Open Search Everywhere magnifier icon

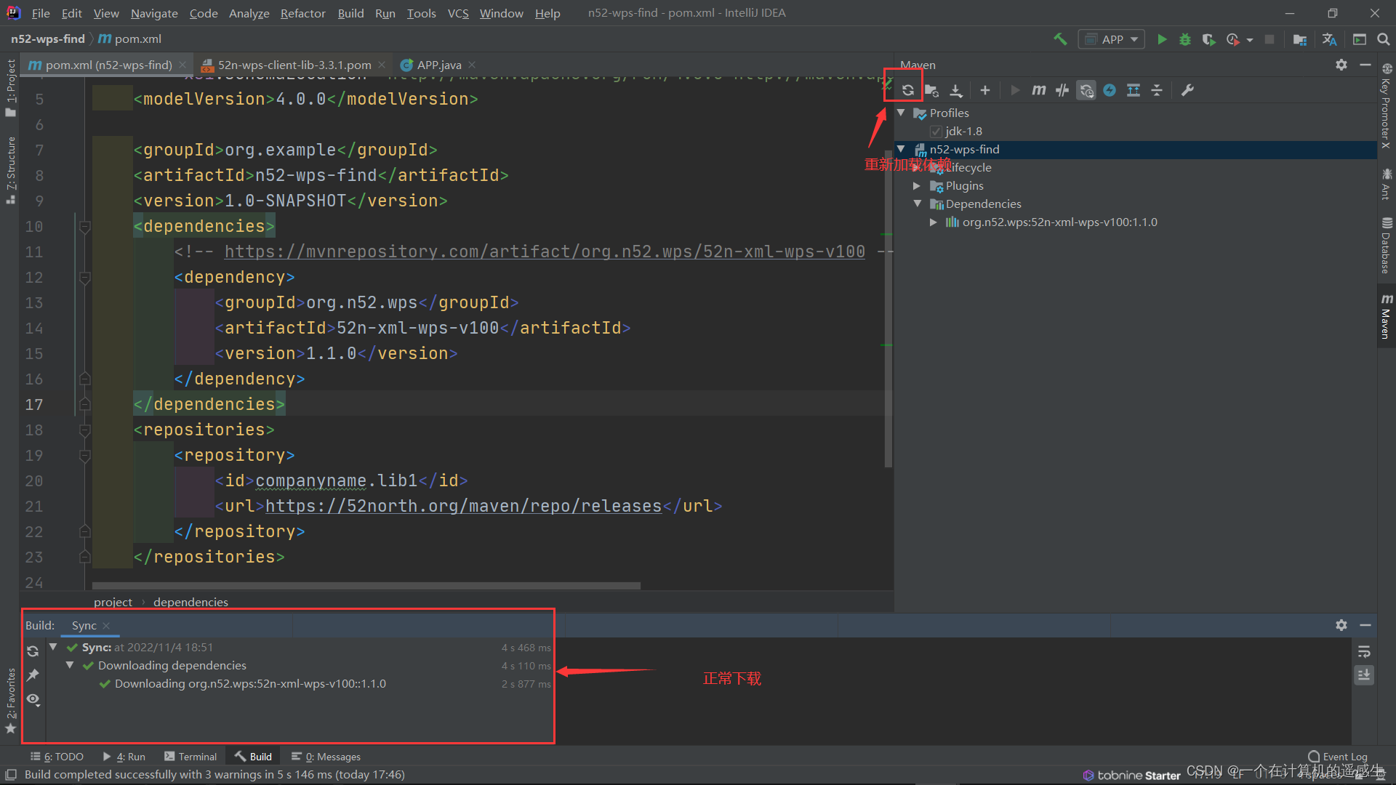pos(1383,39)
